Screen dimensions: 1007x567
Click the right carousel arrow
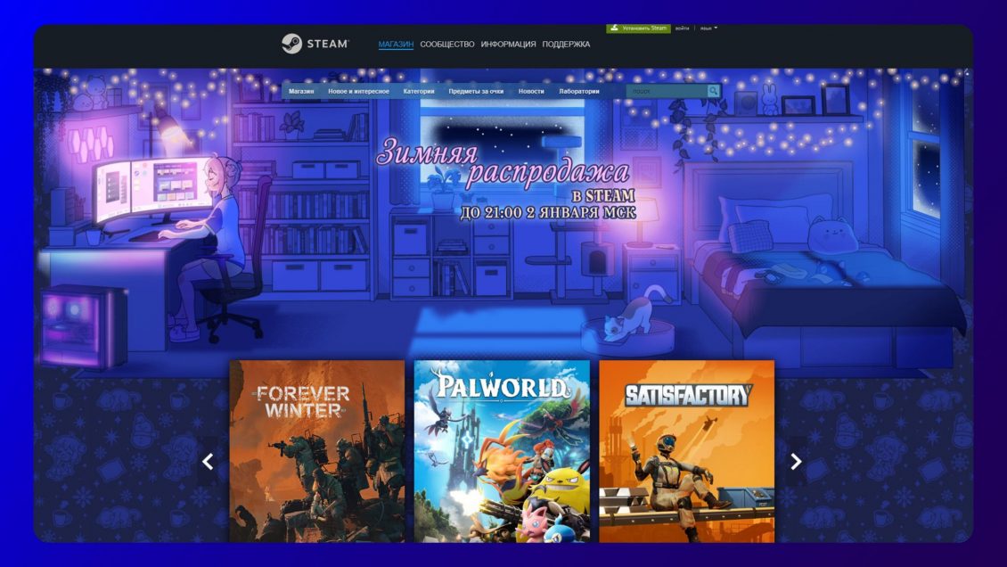[x=796, y=461]
